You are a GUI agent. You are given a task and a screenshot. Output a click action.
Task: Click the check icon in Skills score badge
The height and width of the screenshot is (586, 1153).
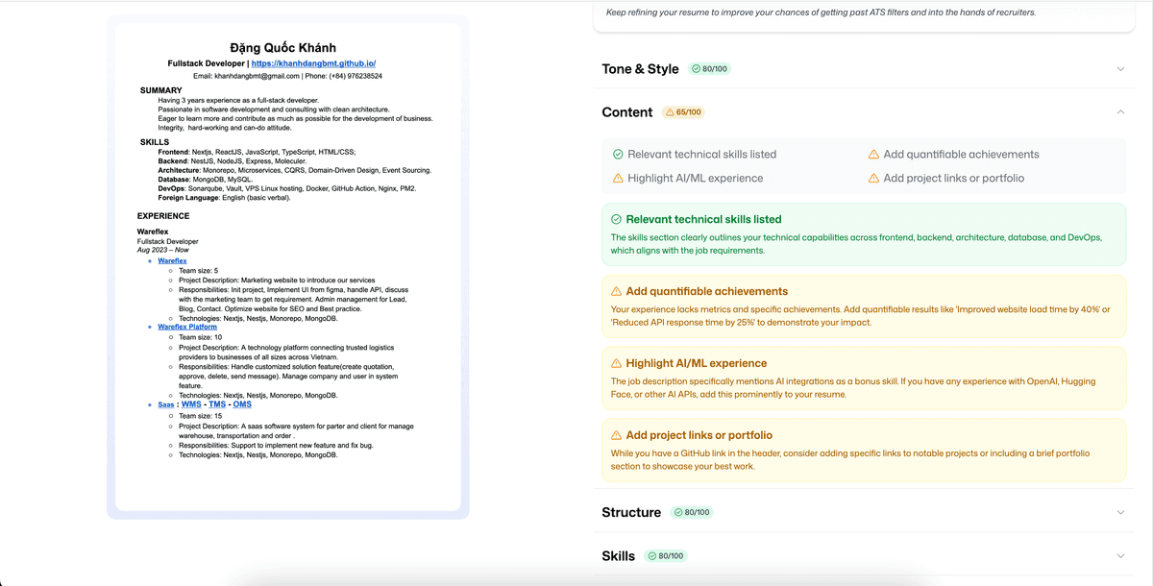[x=652, y=556]
